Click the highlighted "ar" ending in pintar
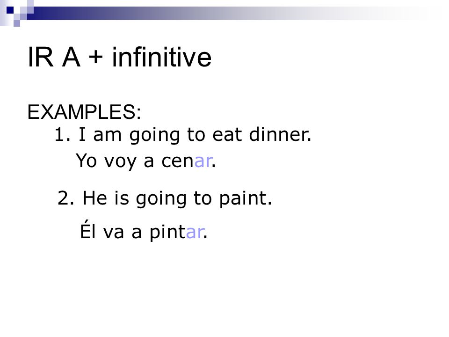Viewport: 449px width, 337px height. pos(195,232)
